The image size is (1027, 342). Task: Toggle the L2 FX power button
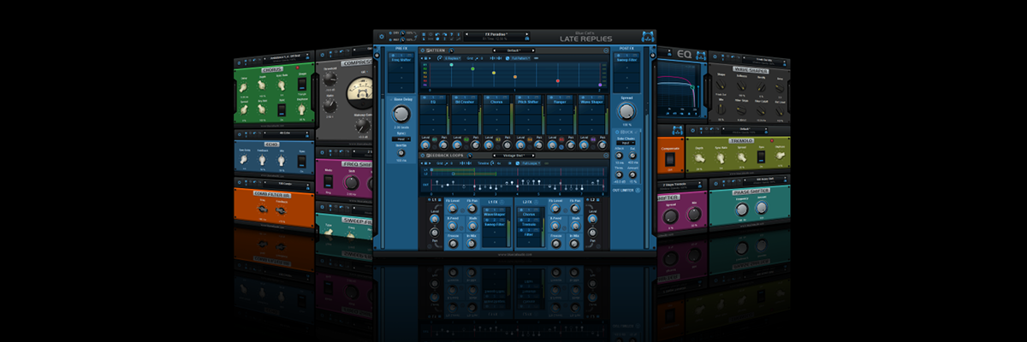pyautogui.click(x=537, y=203)
